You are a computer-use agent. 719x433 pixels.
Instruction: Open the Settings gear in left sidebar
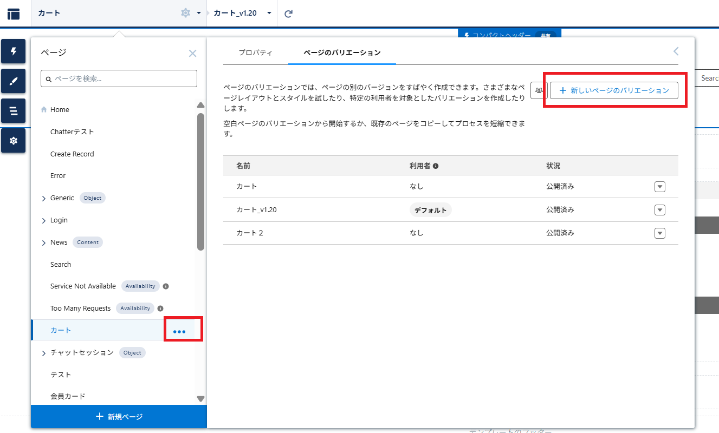coord(14,141)
